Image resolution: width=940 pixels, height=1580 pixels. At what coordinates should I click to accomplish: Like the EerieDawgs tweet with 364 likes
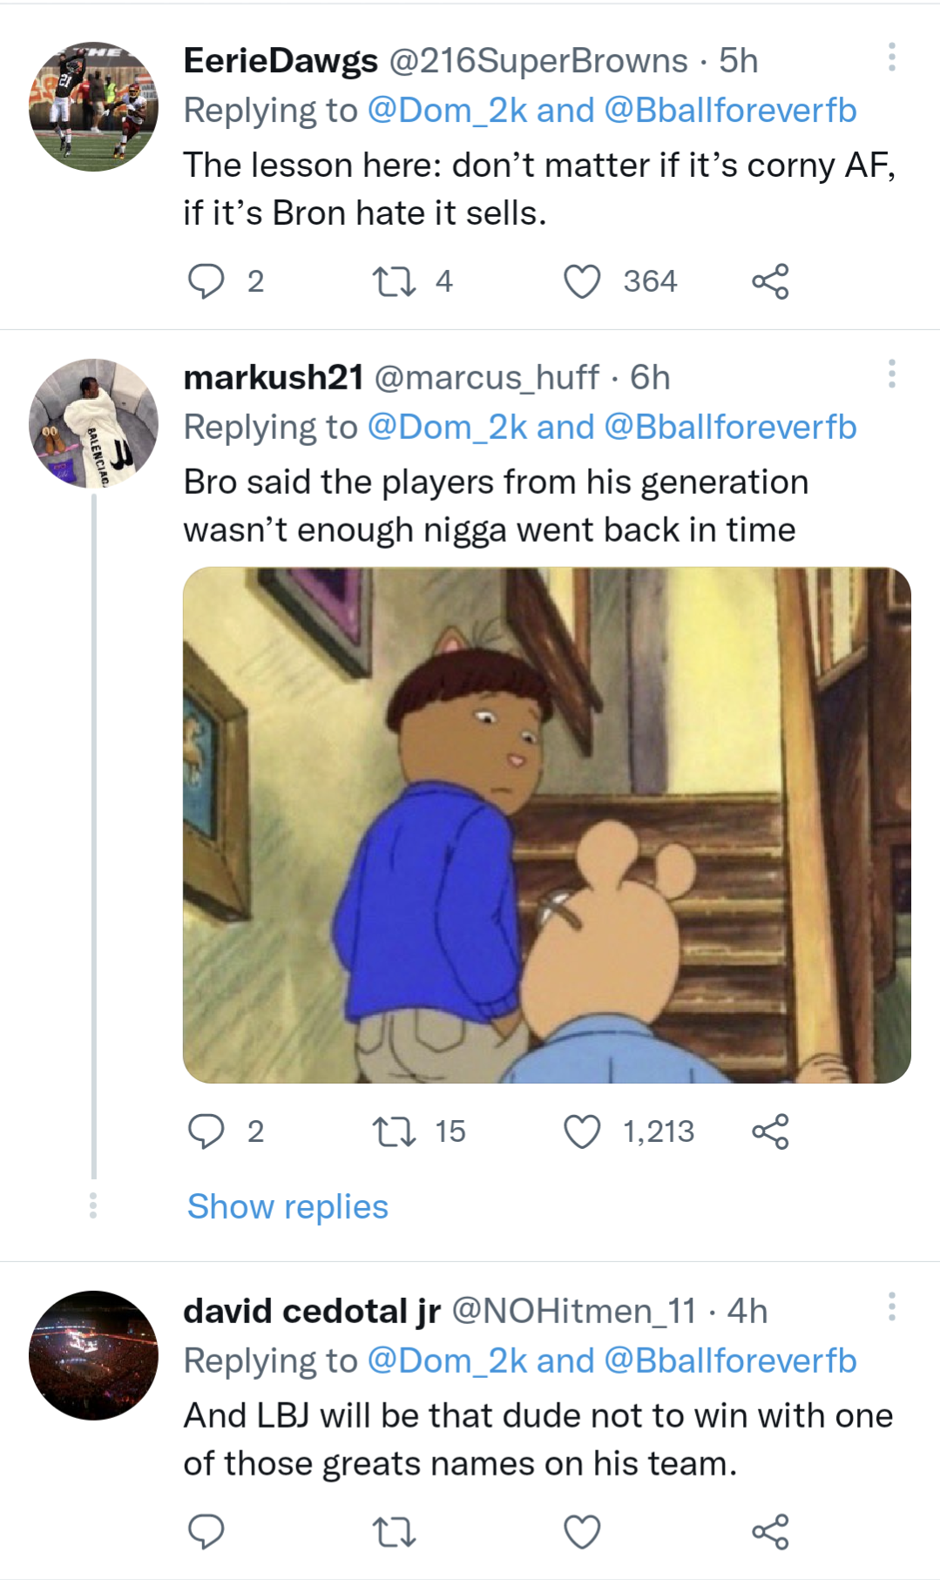(x=582, y=281)
